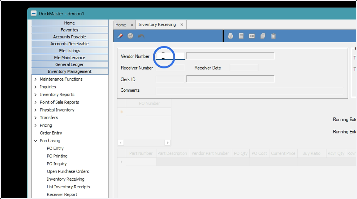Click the Rcvr Qty column header

click(336, 153)
